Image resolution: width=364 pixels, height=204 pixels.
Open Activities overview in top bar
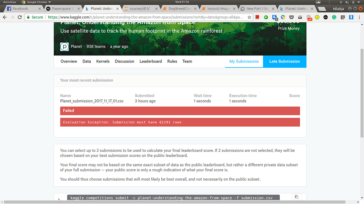[x=10, y=2]
